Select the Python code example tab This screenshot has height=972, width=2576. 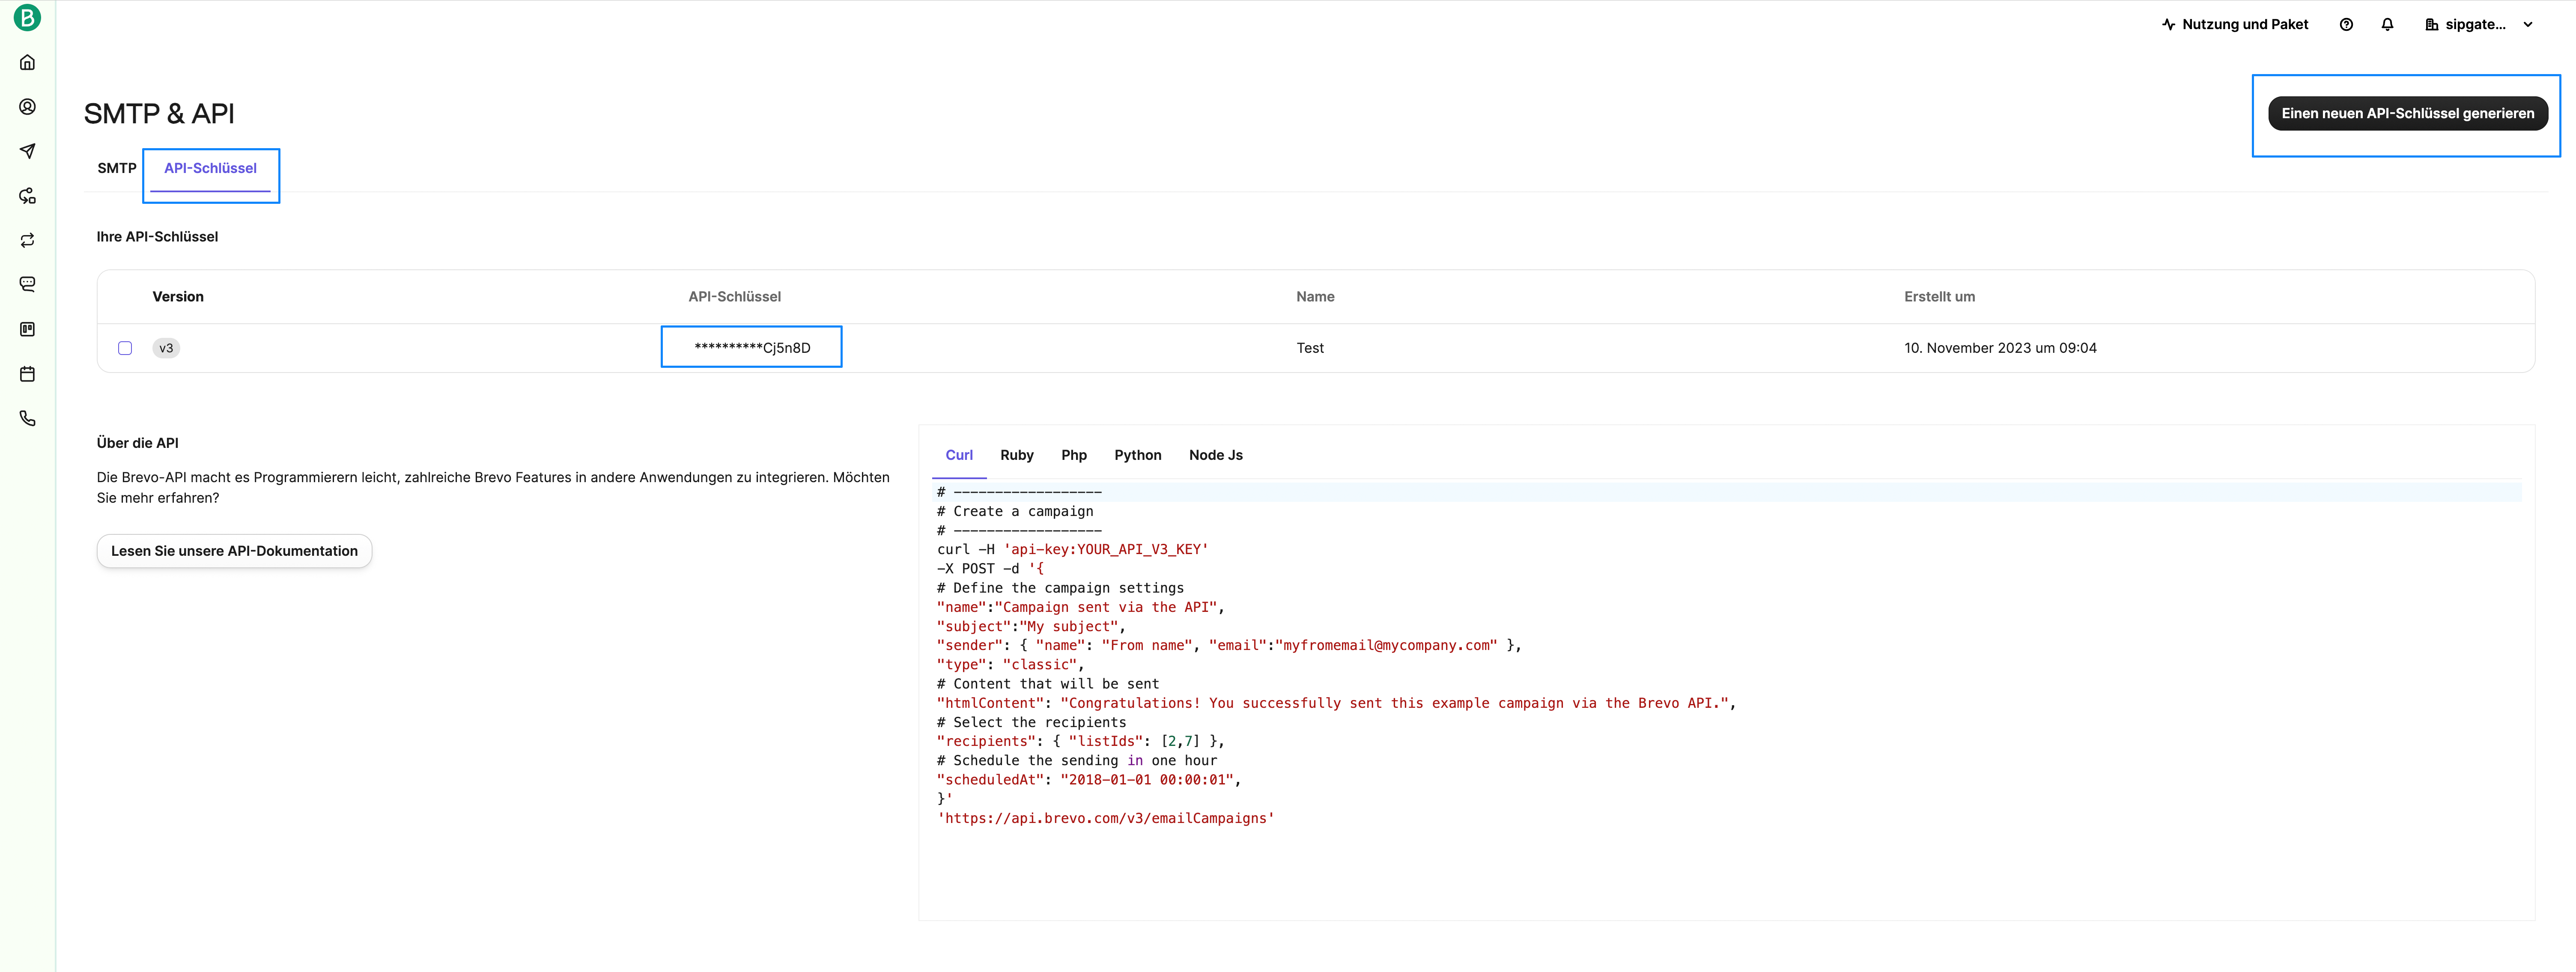(x=1137, y=455)
